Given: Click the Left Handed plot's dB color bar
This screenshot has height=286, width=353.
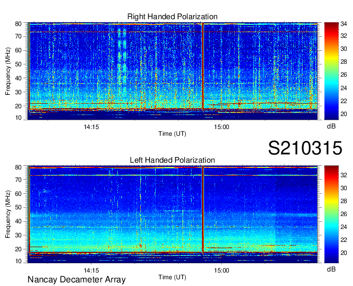Looking at the screenshot, I should point(331,214).
